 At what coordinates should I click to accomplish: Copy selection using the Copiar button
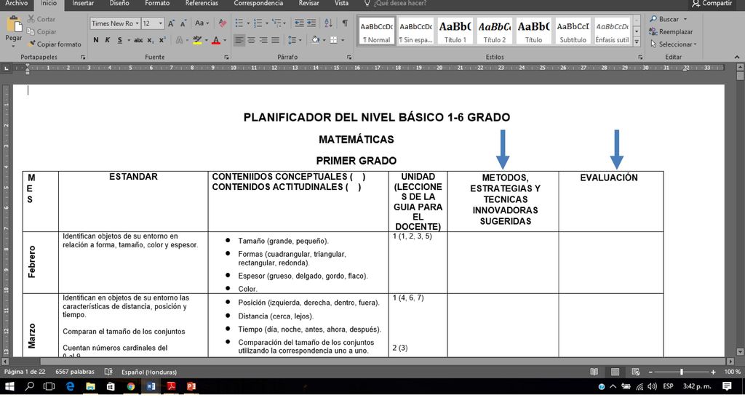[x=41, y=31]
